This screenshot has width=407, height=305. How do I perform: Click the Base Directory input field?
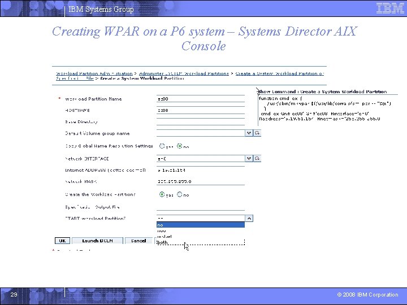click(200, 122)
